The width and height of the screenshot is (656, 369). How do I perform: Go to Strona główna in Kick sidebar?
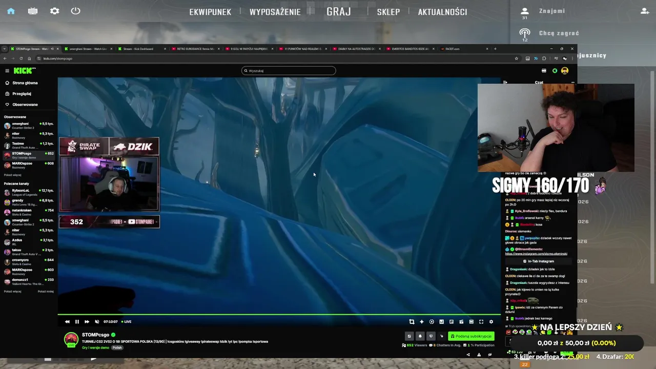click(22, 83)
